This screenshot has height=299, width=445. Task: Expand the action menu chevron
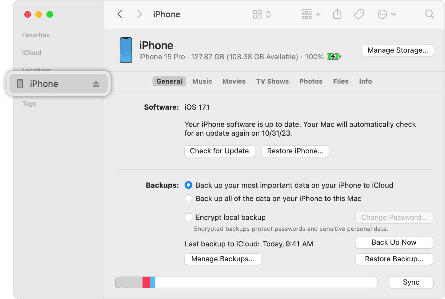(x=394, y=14)
